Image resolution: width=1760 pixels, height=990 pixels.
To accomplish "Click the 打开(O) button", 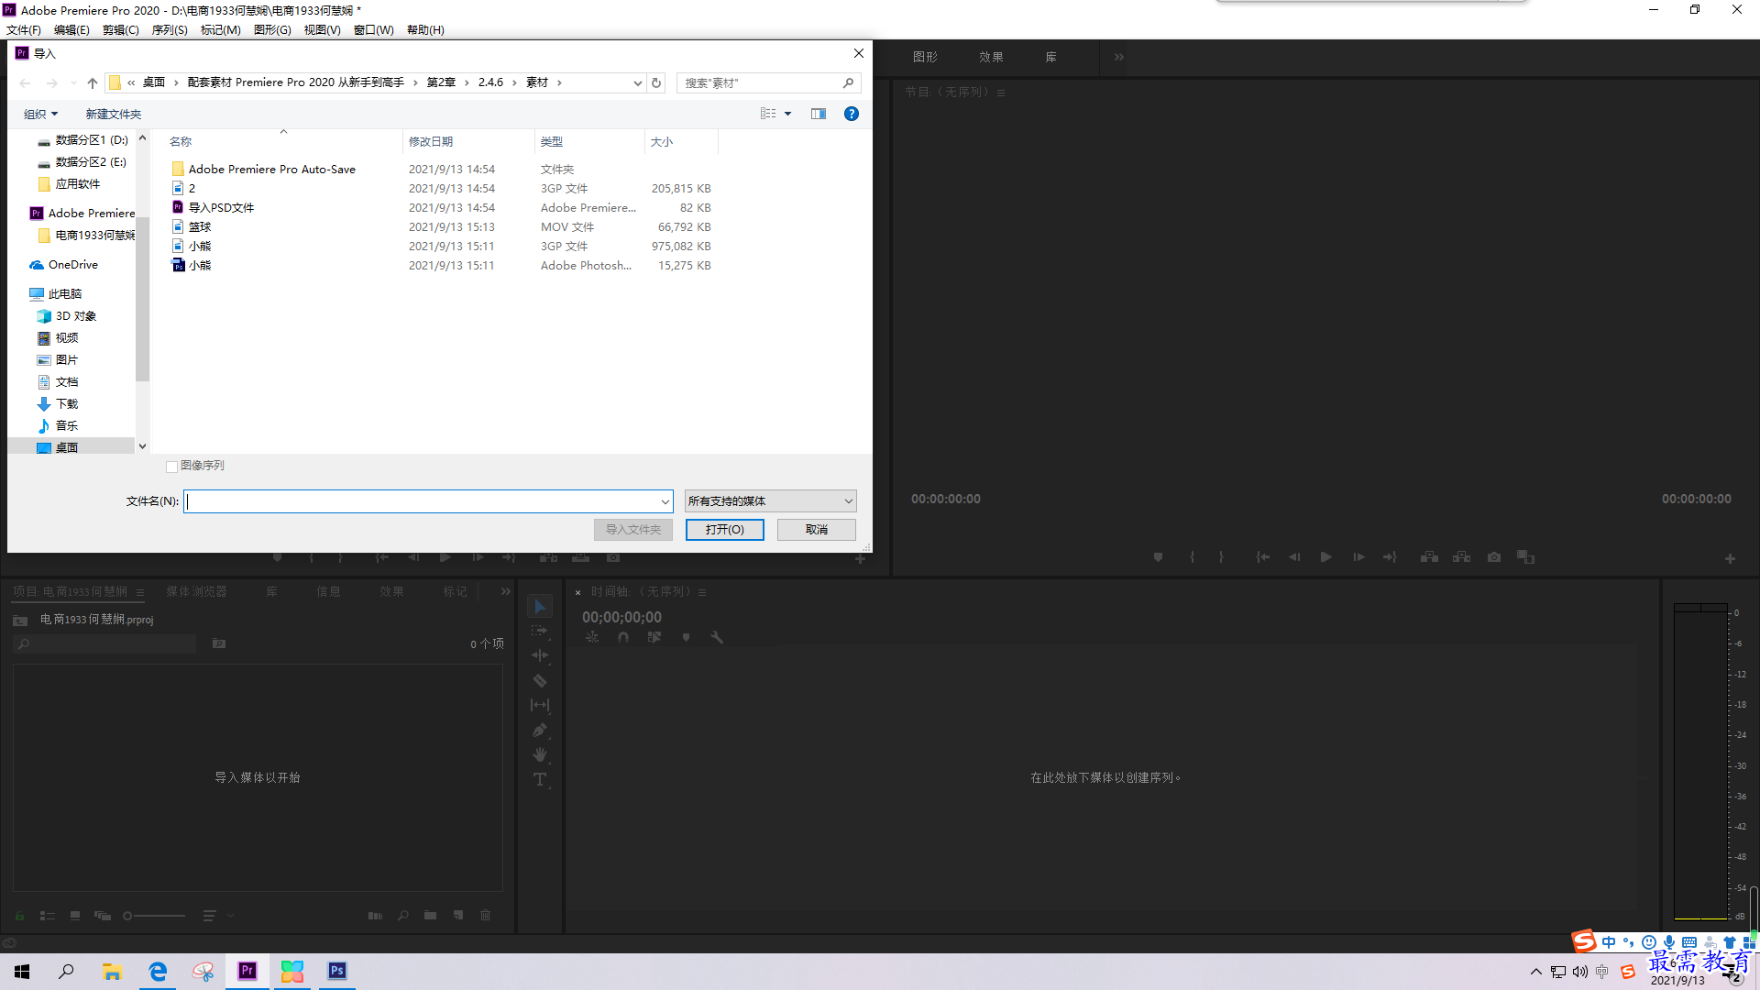I will coord(724,530).
